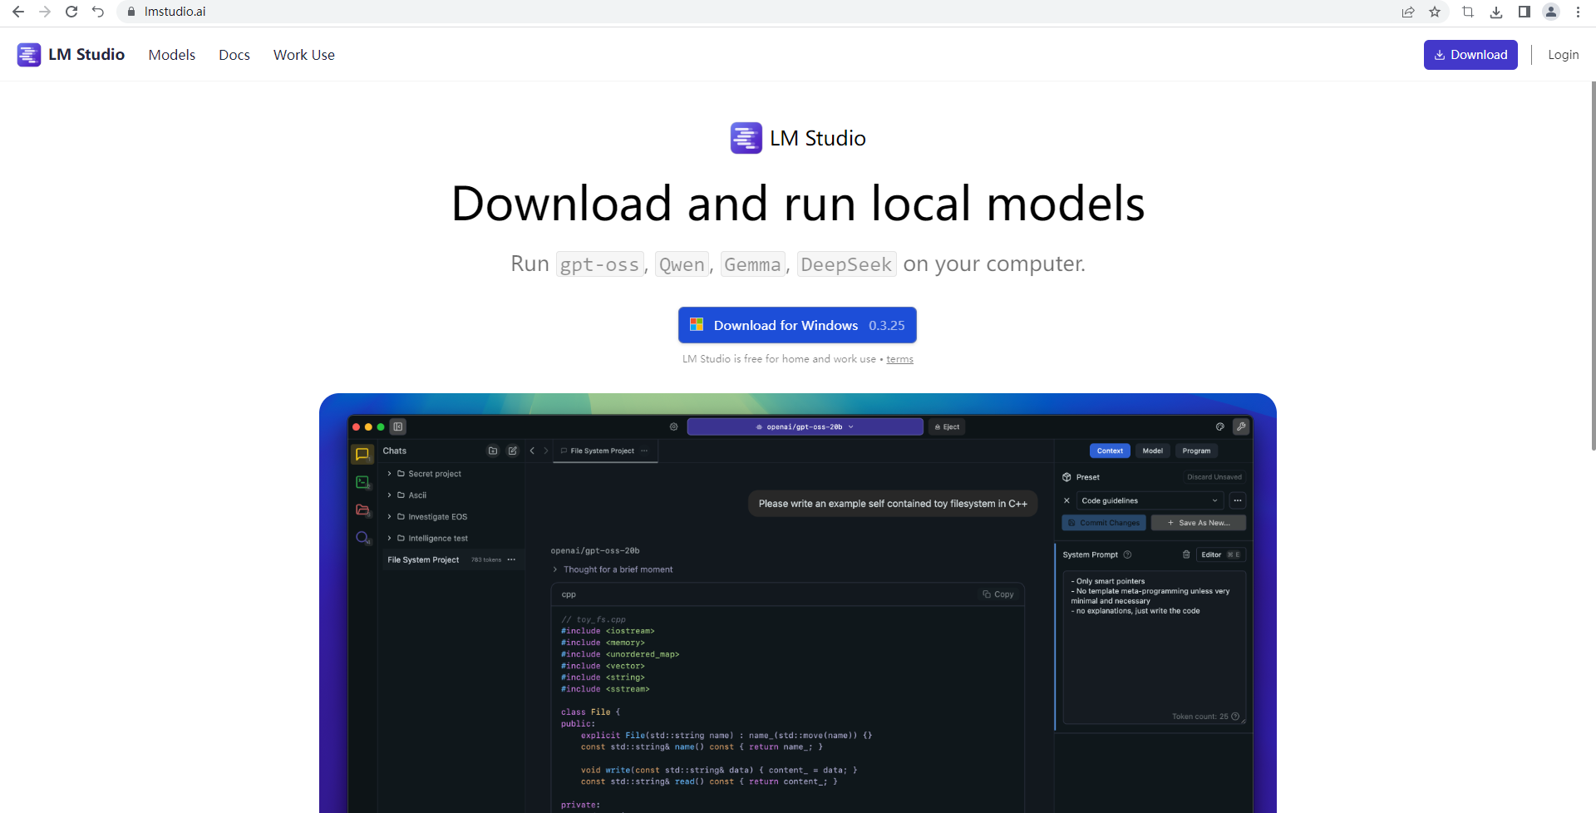Switch to the Program tab

point(1196,451)
